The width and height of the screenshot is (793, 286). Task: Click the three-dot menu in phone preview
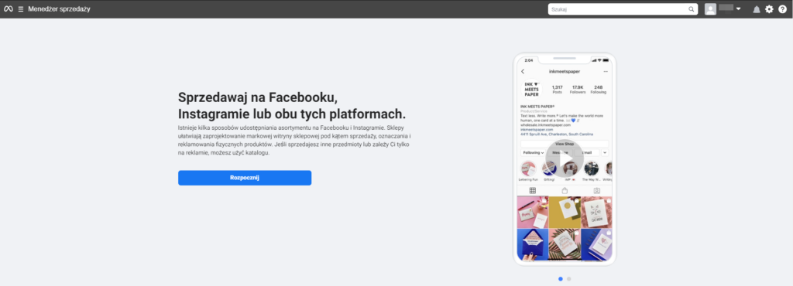click(x=606, y=72)
